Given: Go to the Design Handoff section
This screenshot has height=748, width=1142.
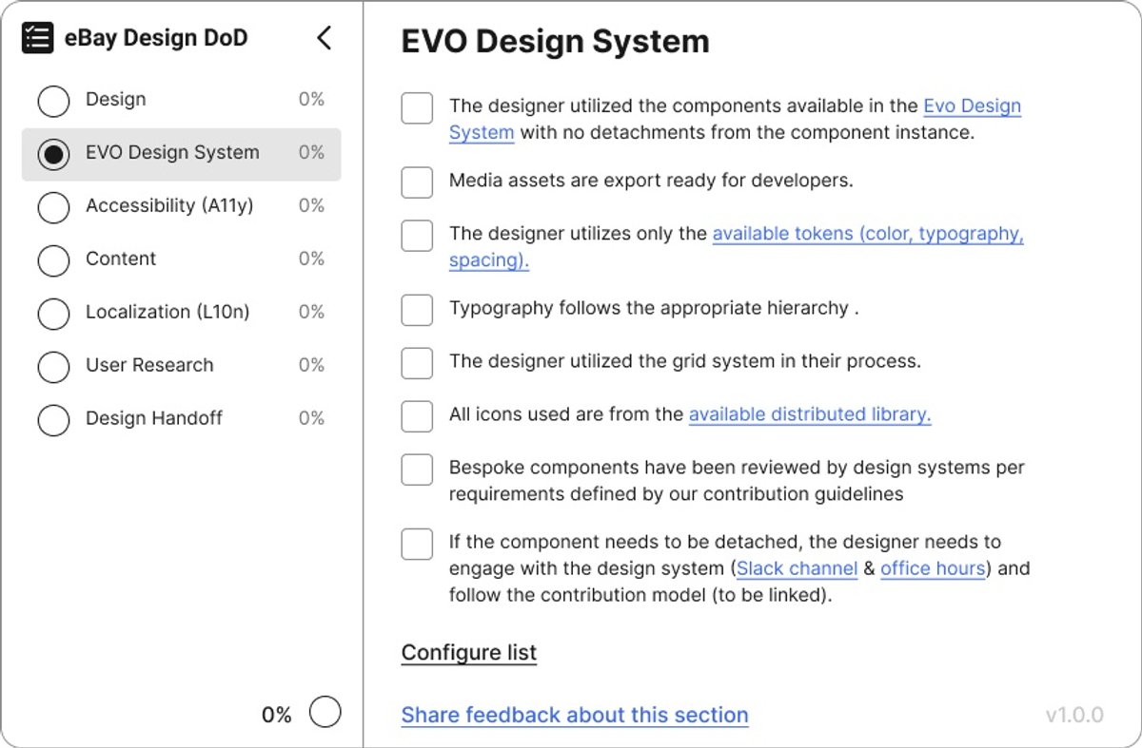Looking at the screenshot, I should pyautogui.click(x=181, y=419).
